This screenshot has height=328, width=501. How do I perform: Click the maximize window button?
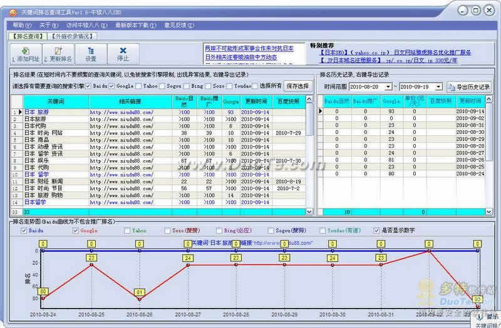click(476, 11)
